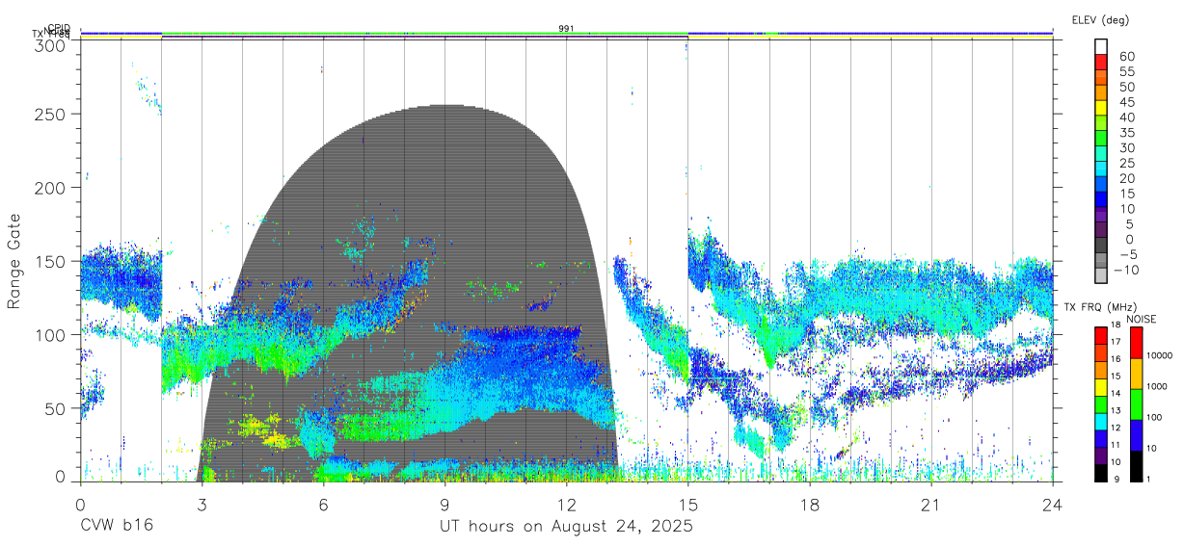Click the '991' label above the plot
Screen dimensions: 1184x546
pyautogui.click(x=566, y=29)
